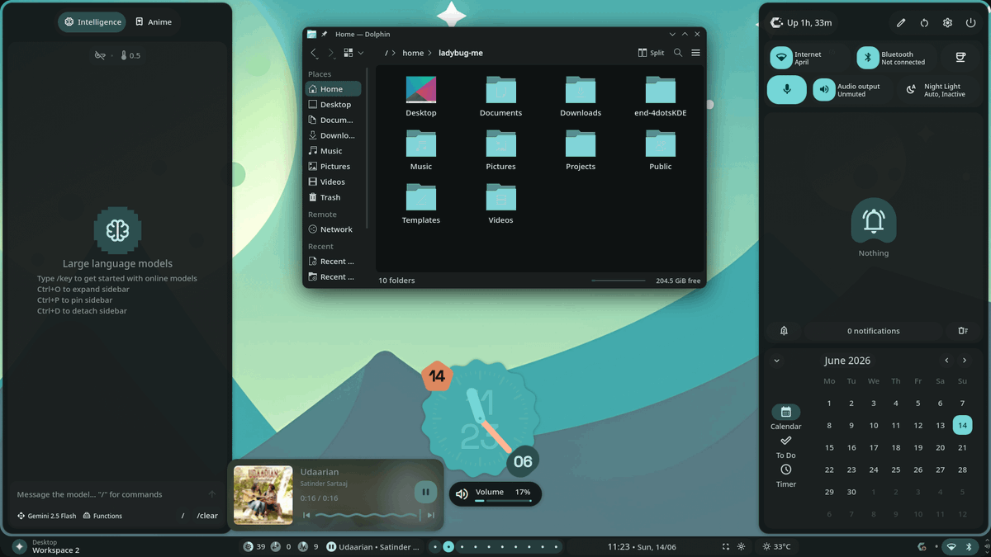Click the Wi-Fi icon in bottom bar tray
The image size is (991, 557).
[x=951, y=546]
